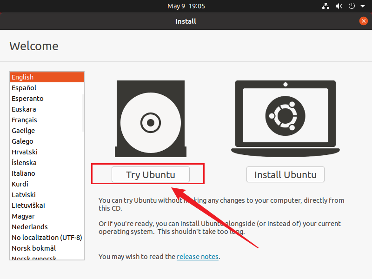Click the network connection icon in top bar
The width and height of the screenshot is (372, 279).
325,6
